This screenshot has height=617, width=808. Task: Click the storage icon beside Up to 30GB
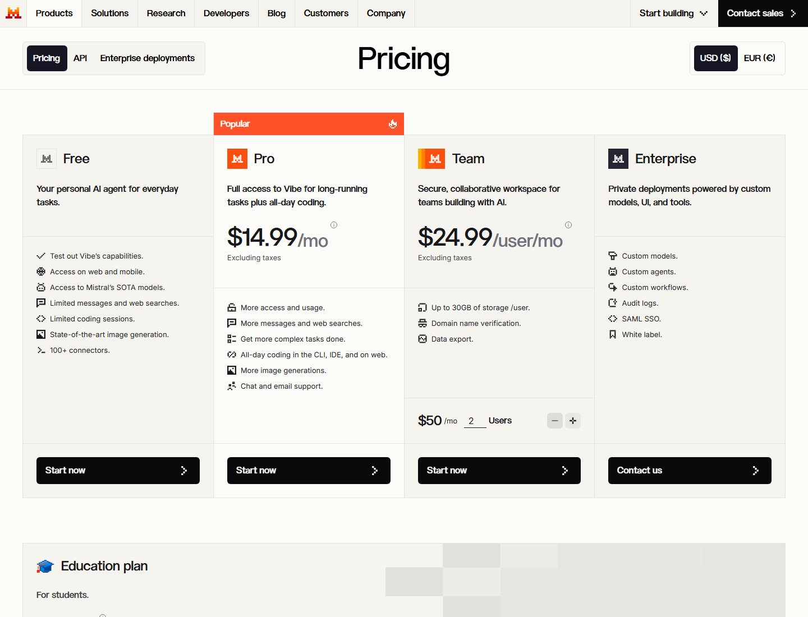point(423,307)
